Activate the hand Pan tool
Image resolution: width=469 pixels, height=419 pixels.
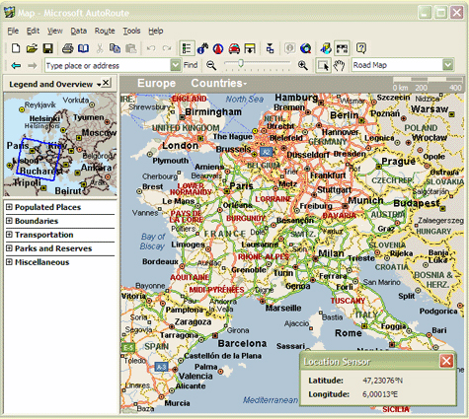pos(339,65)
